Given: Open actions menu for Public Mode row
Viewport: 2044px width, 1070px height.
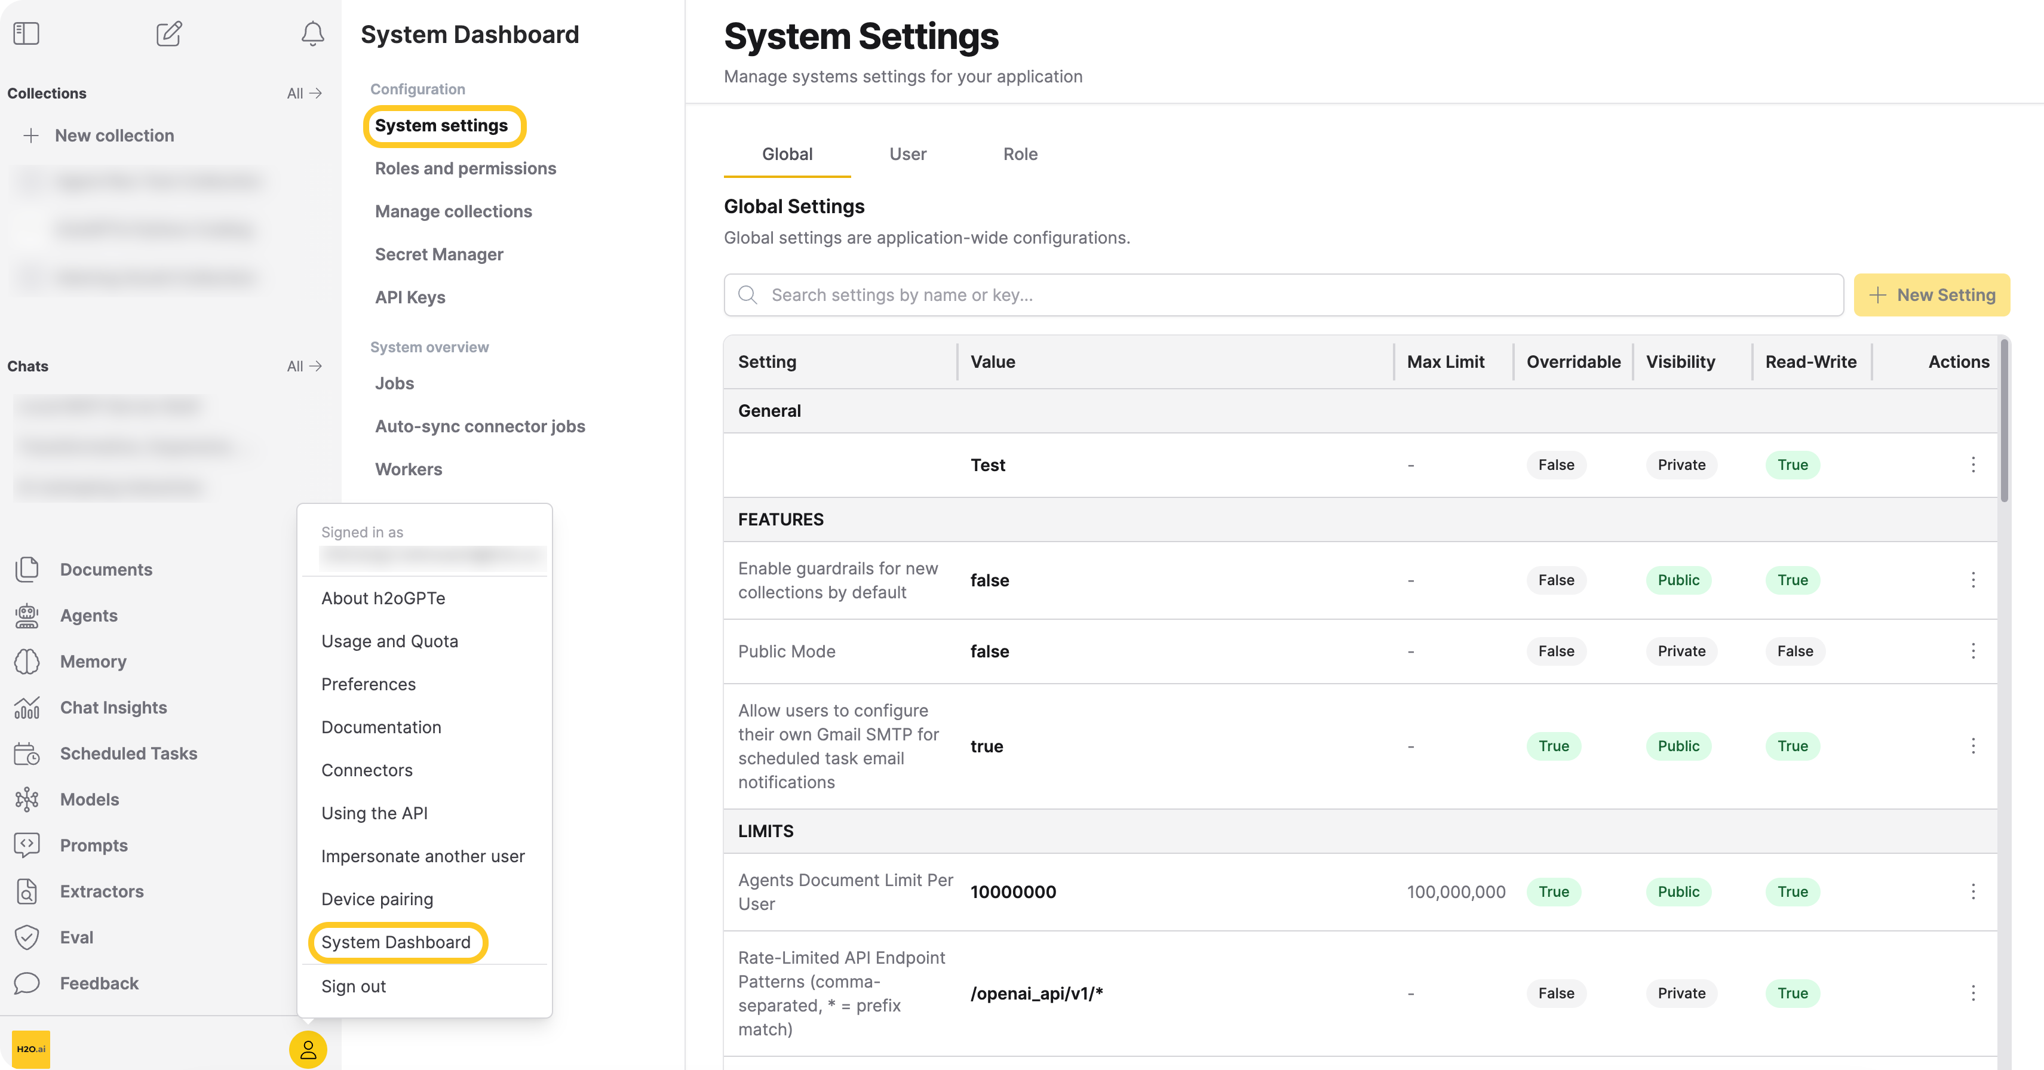Looking at the screenshot, I should [x=1974, y=651].
